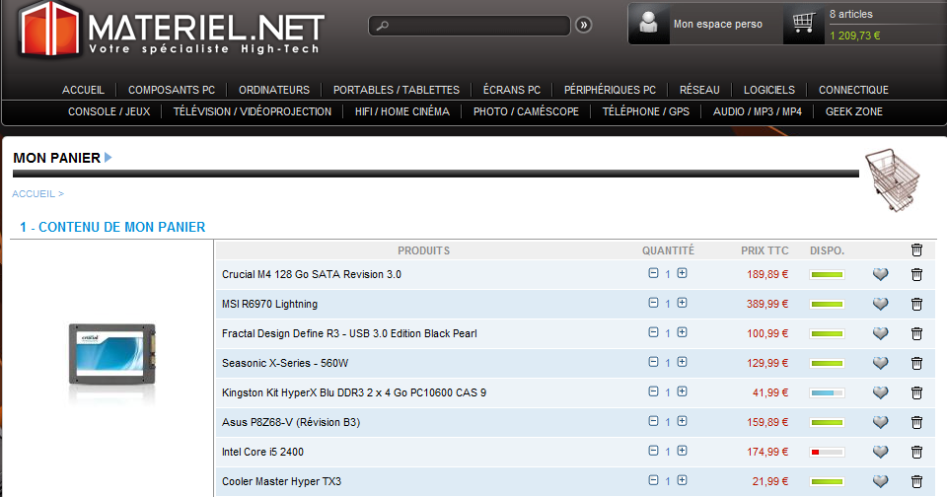Open COMPOSANTS PC menu
The width and height of the screenshot is (947, 497).
pos(172,90)
